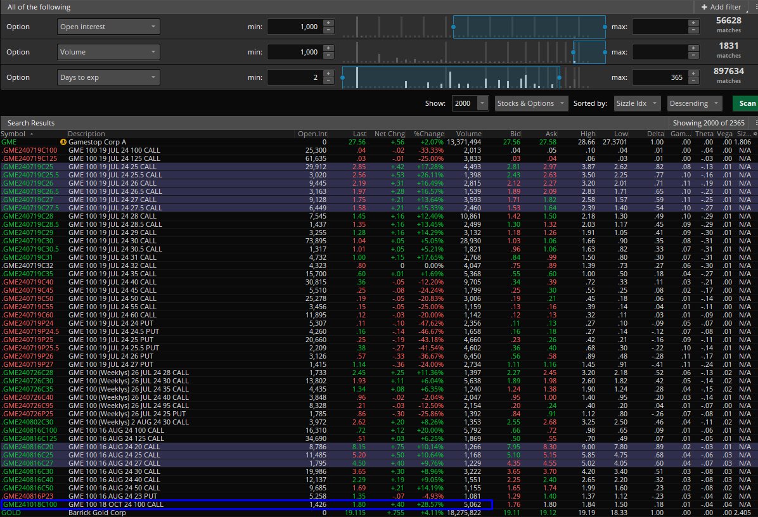The width and height of the screenshot is (758, 517).
Task: Click the right handle of Days to exp slider
Action: [x=560, y=77]
